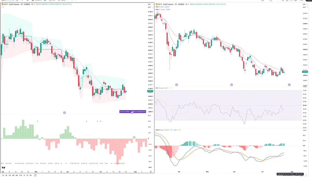The height and width of the screenshot is (177, 312).
Task: Set the range to 1D
Action: [x=3, y=175]
